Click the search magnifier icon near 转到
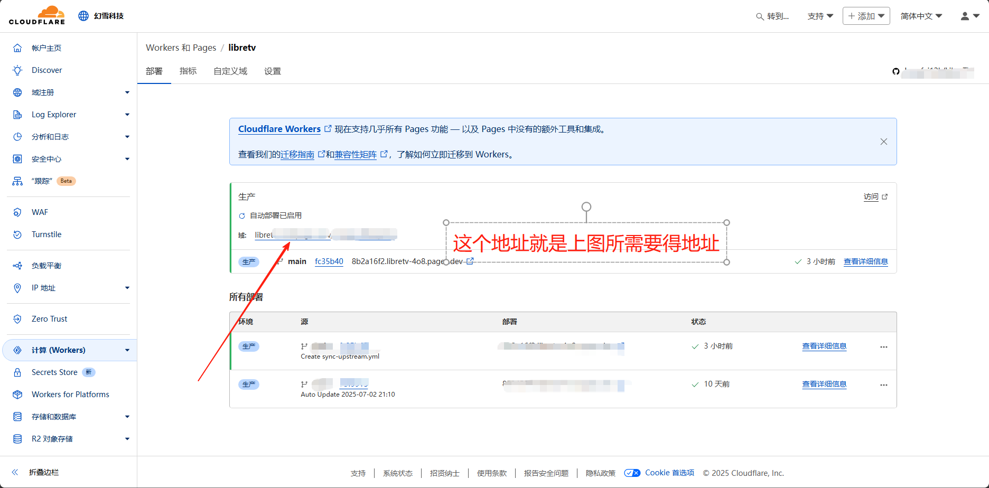Image resolution: width=989 pixels, height=488 pixels. [x=760, y=16]
